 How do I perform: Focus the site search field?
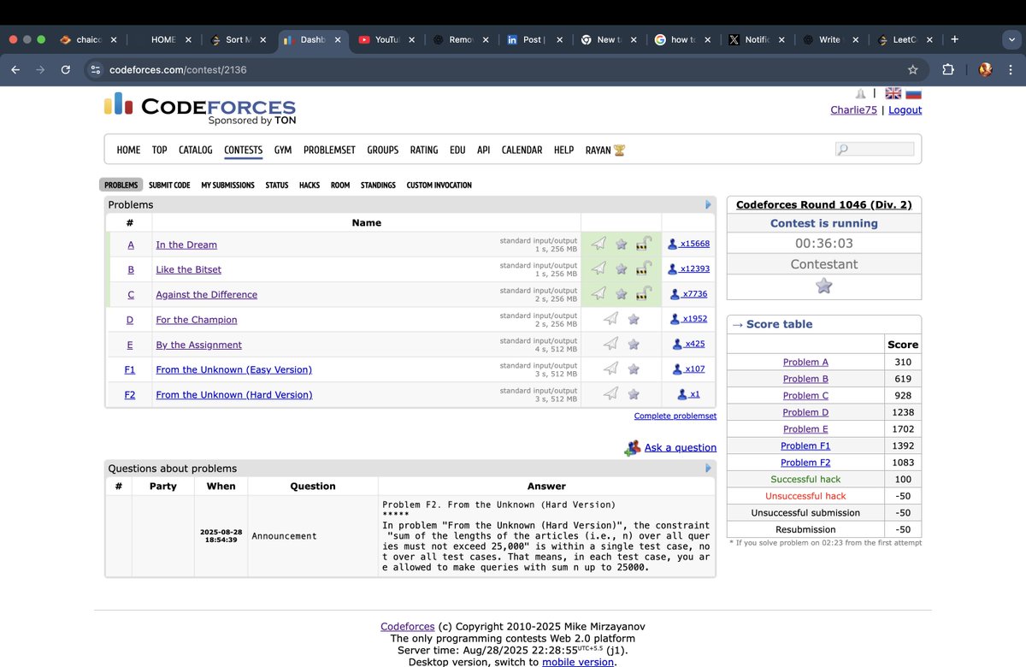click(x=875, y=149)
